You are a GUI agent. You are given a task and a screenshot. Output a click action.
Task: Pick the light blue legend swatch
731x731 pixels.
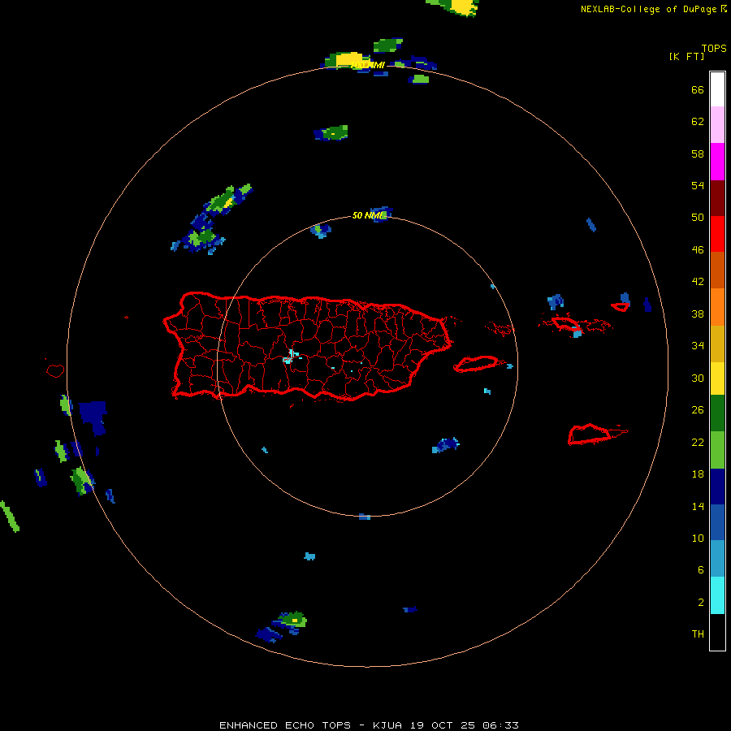pos(717,559)
